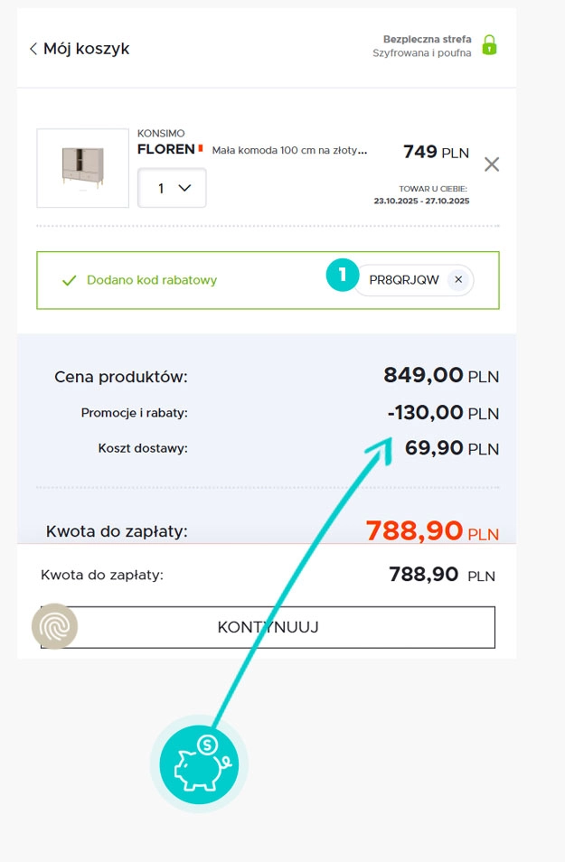Click the green padlock security icon
The height and width of the screenshot is (862, 565).
(x=489, y=45)
